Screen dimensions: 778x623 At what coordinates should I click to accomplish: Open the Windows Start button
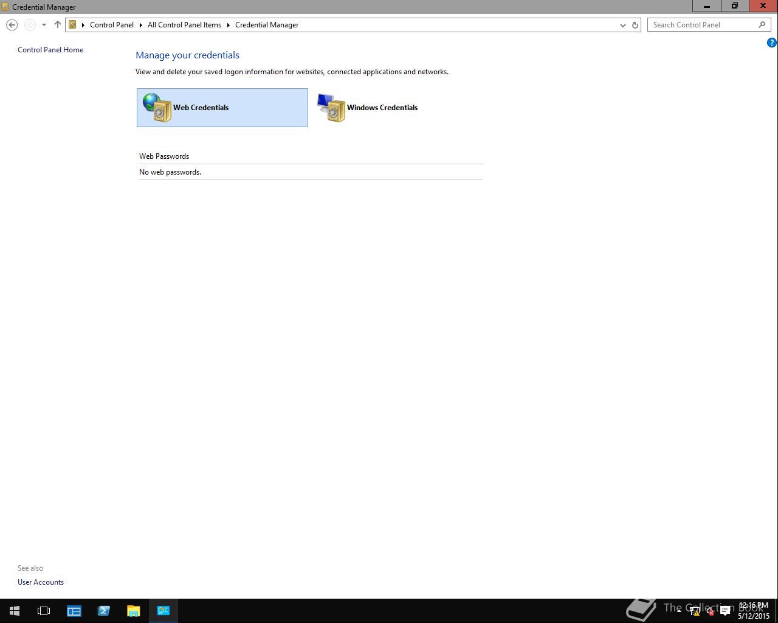tap(15, 611)
